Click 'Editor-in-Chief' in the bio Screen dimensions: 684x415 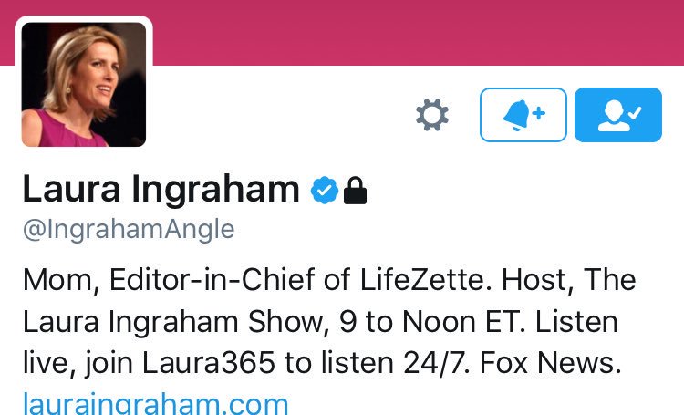[212, 280]
